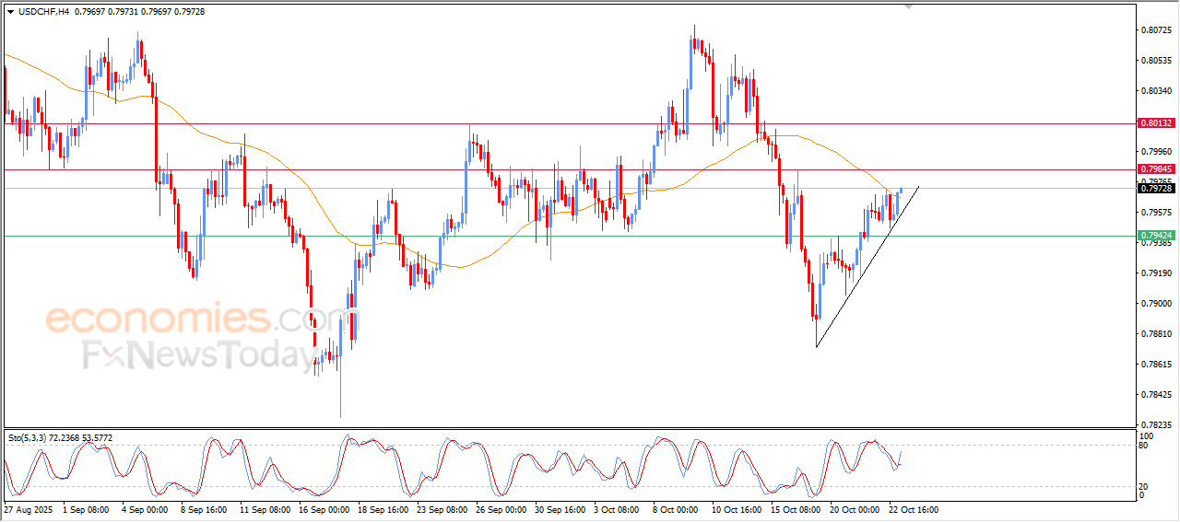Click the stochastic 20 level scale value

click(x=1145, y=486)
